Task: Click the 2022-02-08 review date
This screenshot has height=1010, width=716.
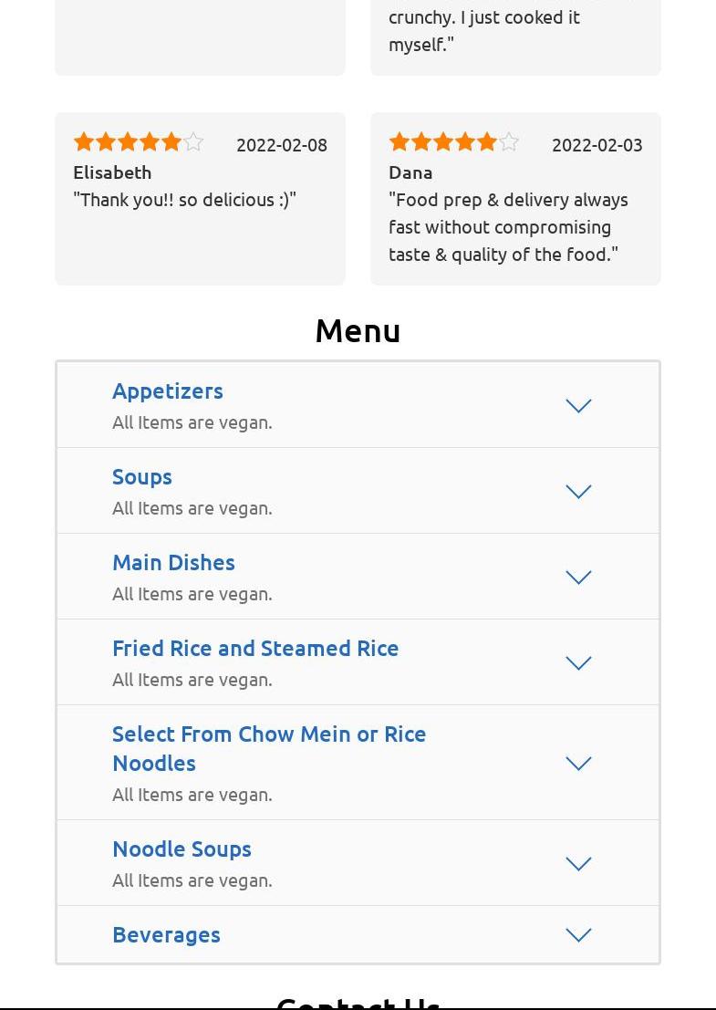Action: click(x=281, y=145)
